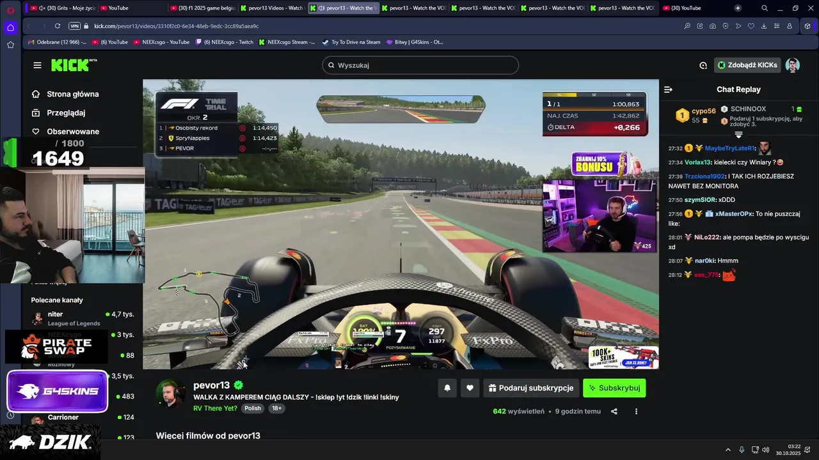Bookmark the page with the heart icon in address bar
The image size is (819, 460).
click(x=751, y=26)
